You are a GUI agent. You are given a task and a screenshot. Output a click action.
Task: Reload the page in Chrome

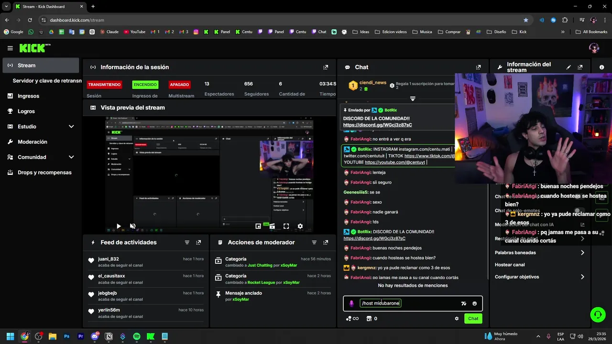point(30,20)
